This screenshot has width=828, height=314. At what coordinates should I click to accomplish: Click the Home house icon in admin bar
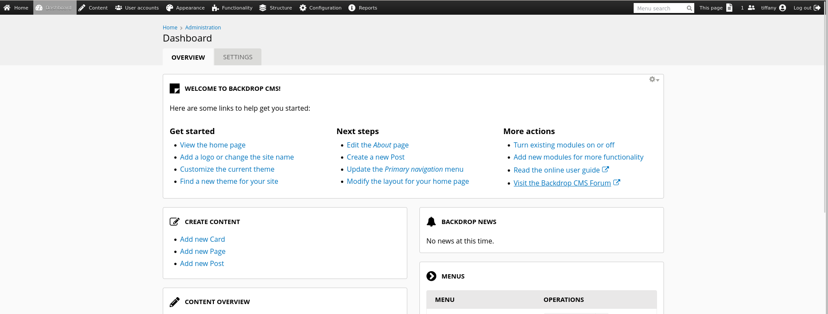click(7, 8)
